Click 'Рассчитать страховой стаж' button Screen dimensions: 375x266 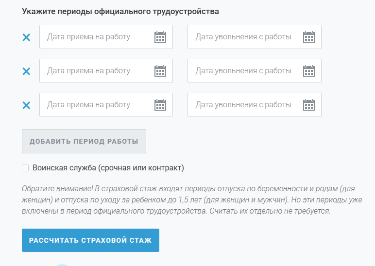[x=90, y=240]
